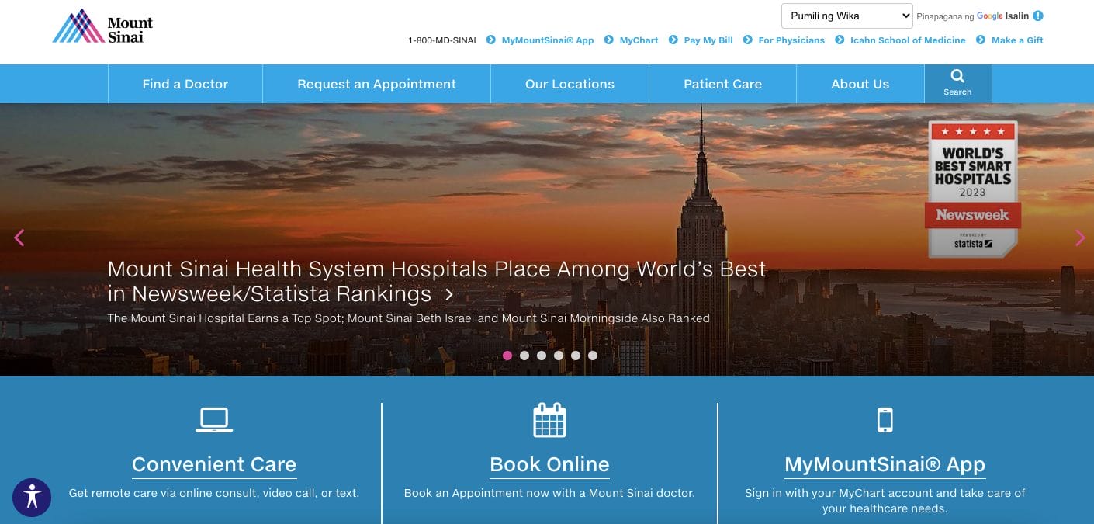Open the accessibility widget icon
Image resolution: width=1094 pixels, height=524 pixels.
(32, 498)
